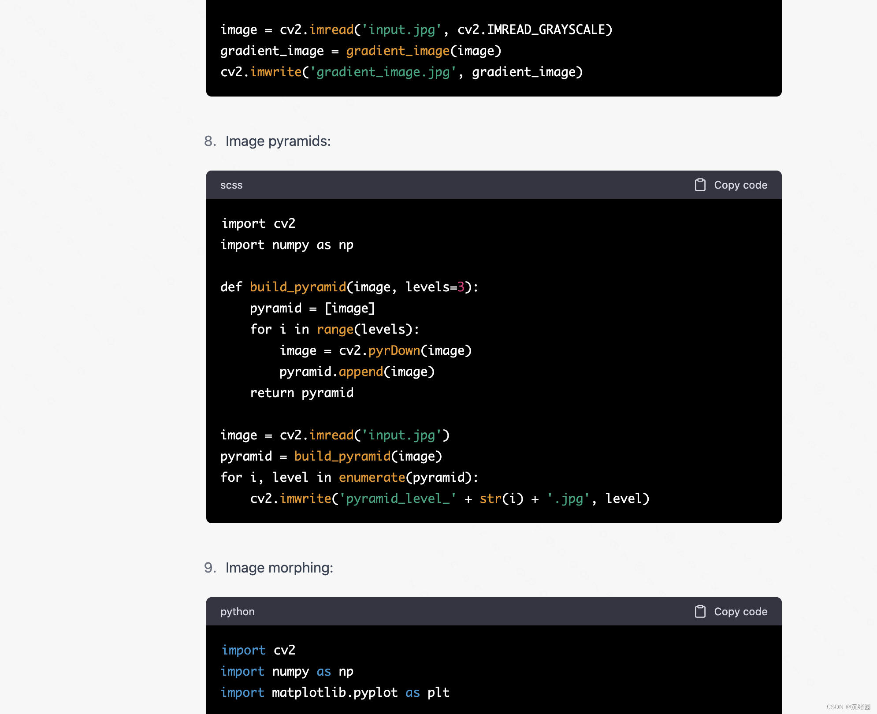Click the 'pyramid = build_pyramid(image)' line
877x714 pixels.
pyautogui.click(x=331, y=456)
